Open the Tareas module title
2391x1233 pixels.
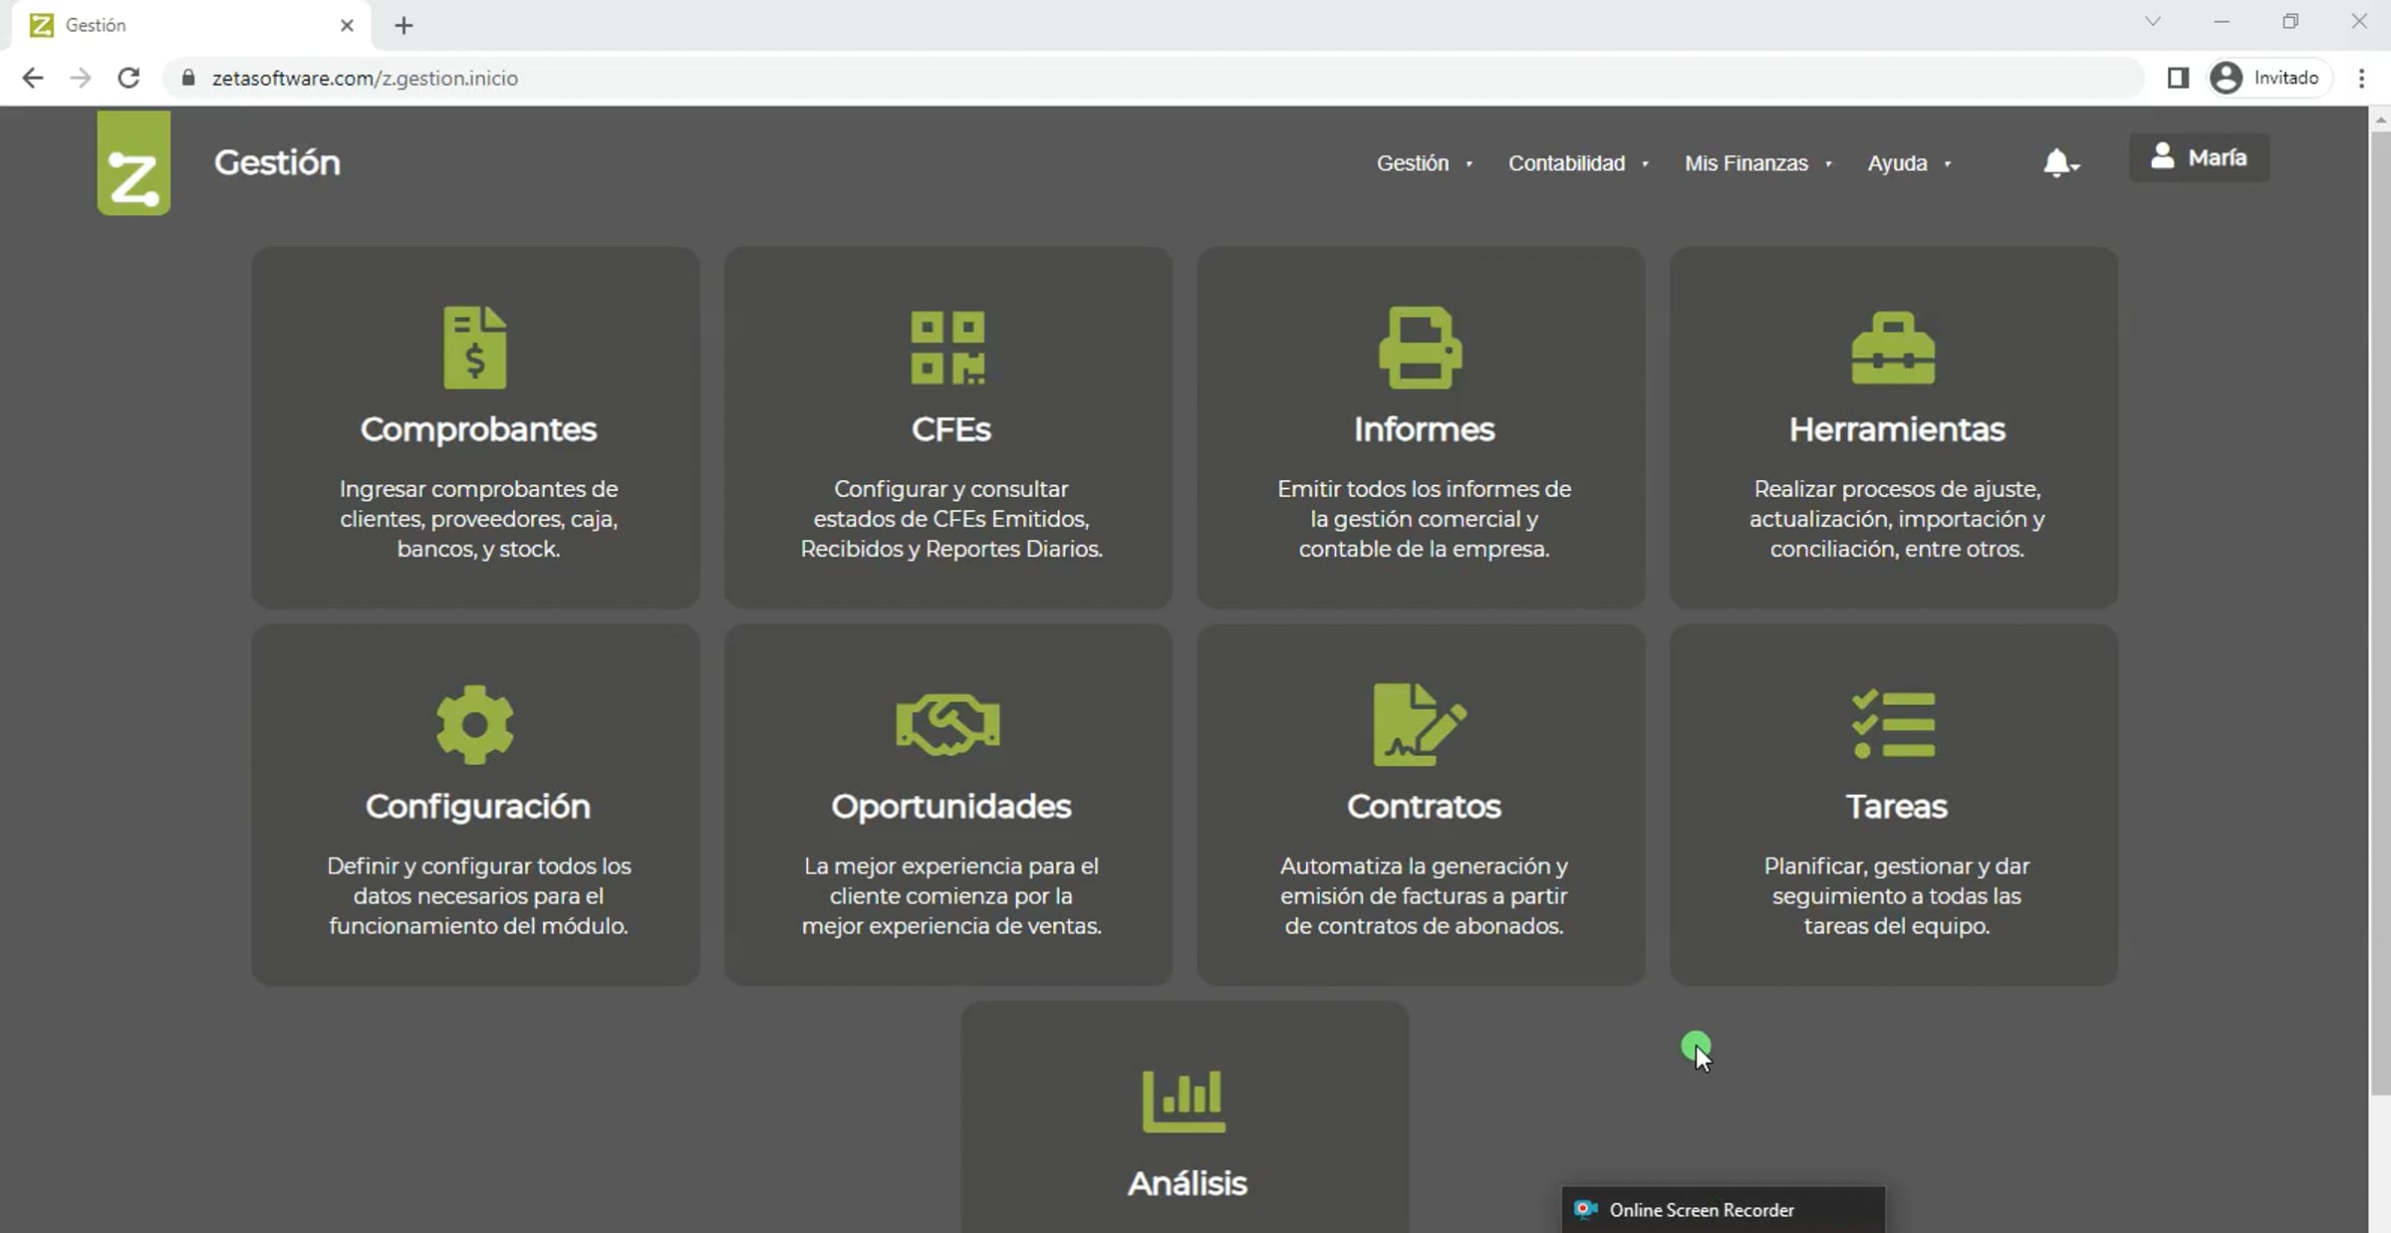coord(1897,807)
